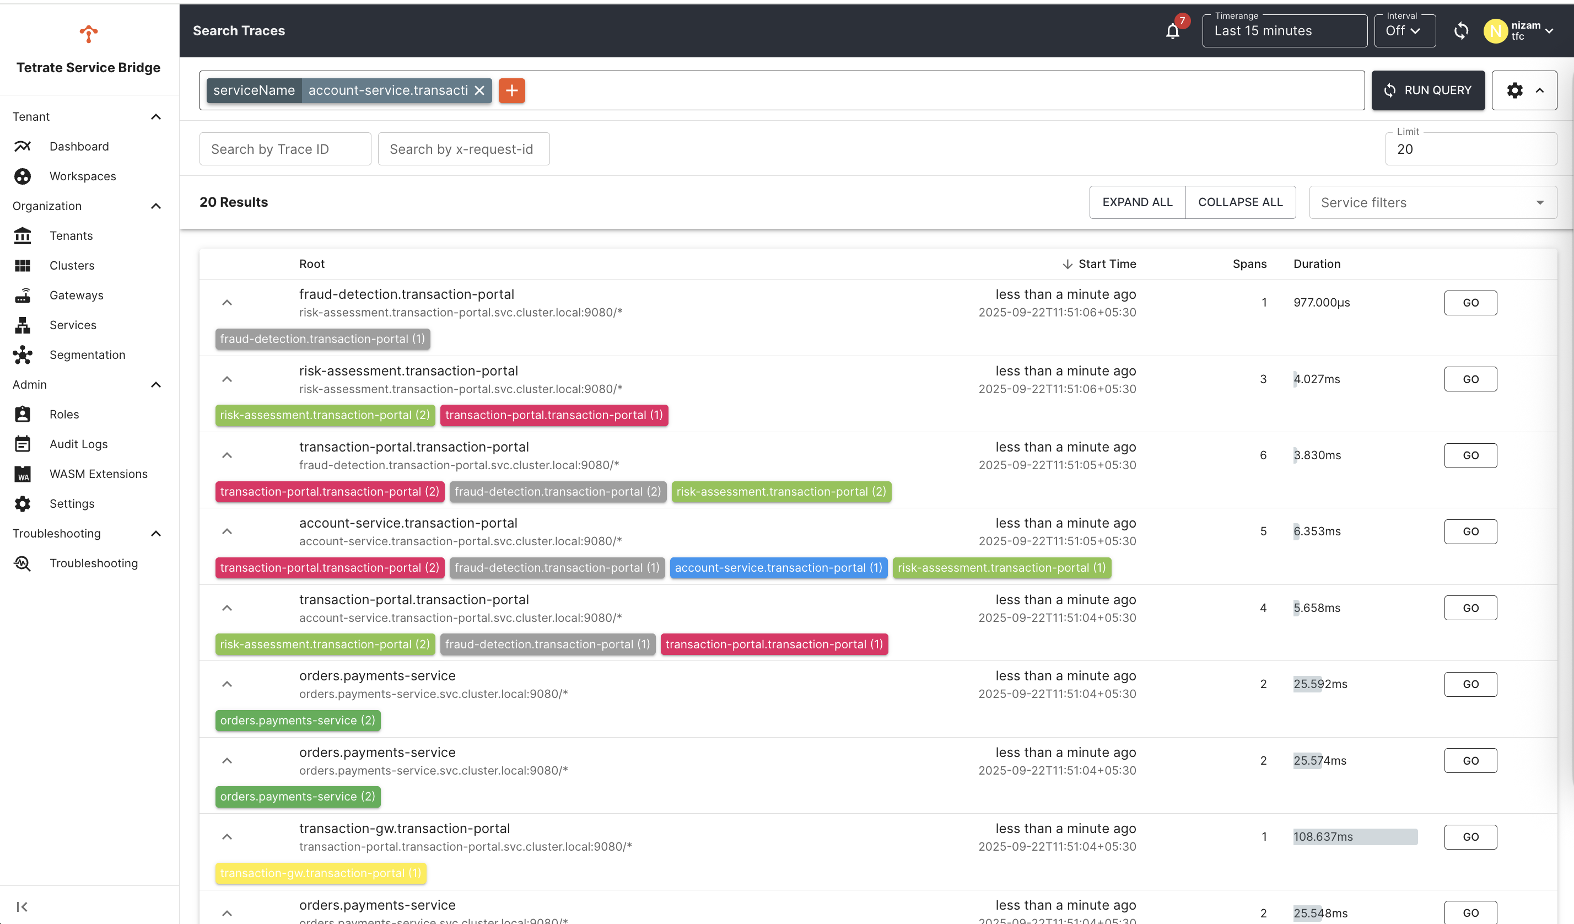The width and height of the screenshot is (1574, 924).
Task: Open Audit Logs in Admin menu
Action: coord(78,444)
